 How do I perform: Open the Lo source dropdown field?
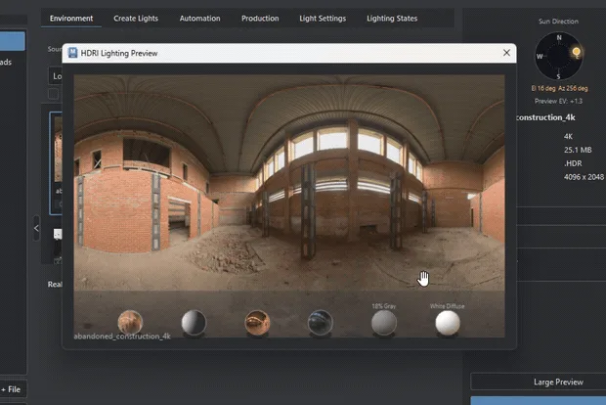[56, 76]
